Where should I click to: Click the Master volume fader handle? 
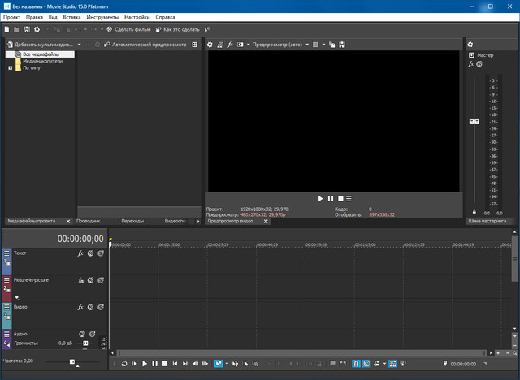[474, 121]
